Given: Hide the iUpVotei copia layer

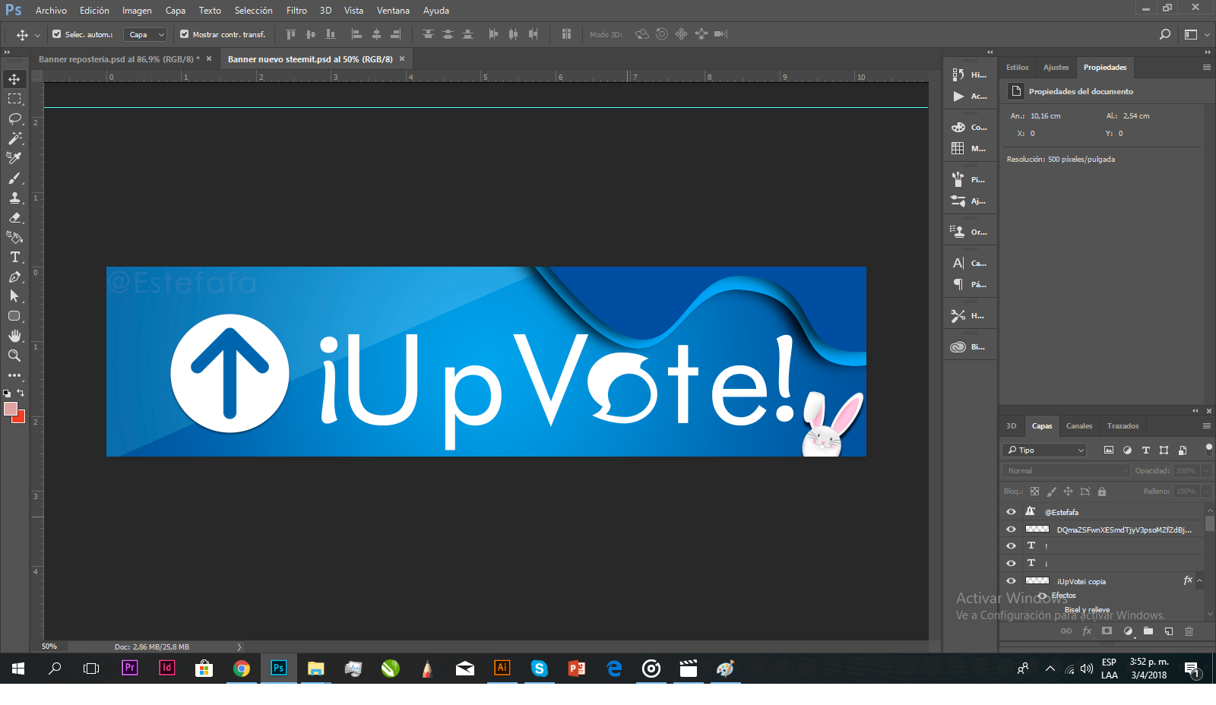Looking at the screenshot, I should 1011,581.
